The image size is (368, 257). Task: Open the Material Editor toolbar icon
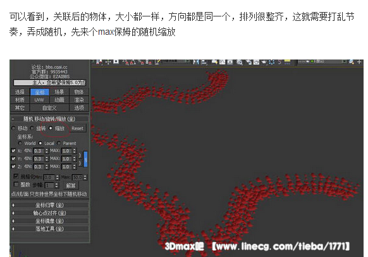coord(240,62)
